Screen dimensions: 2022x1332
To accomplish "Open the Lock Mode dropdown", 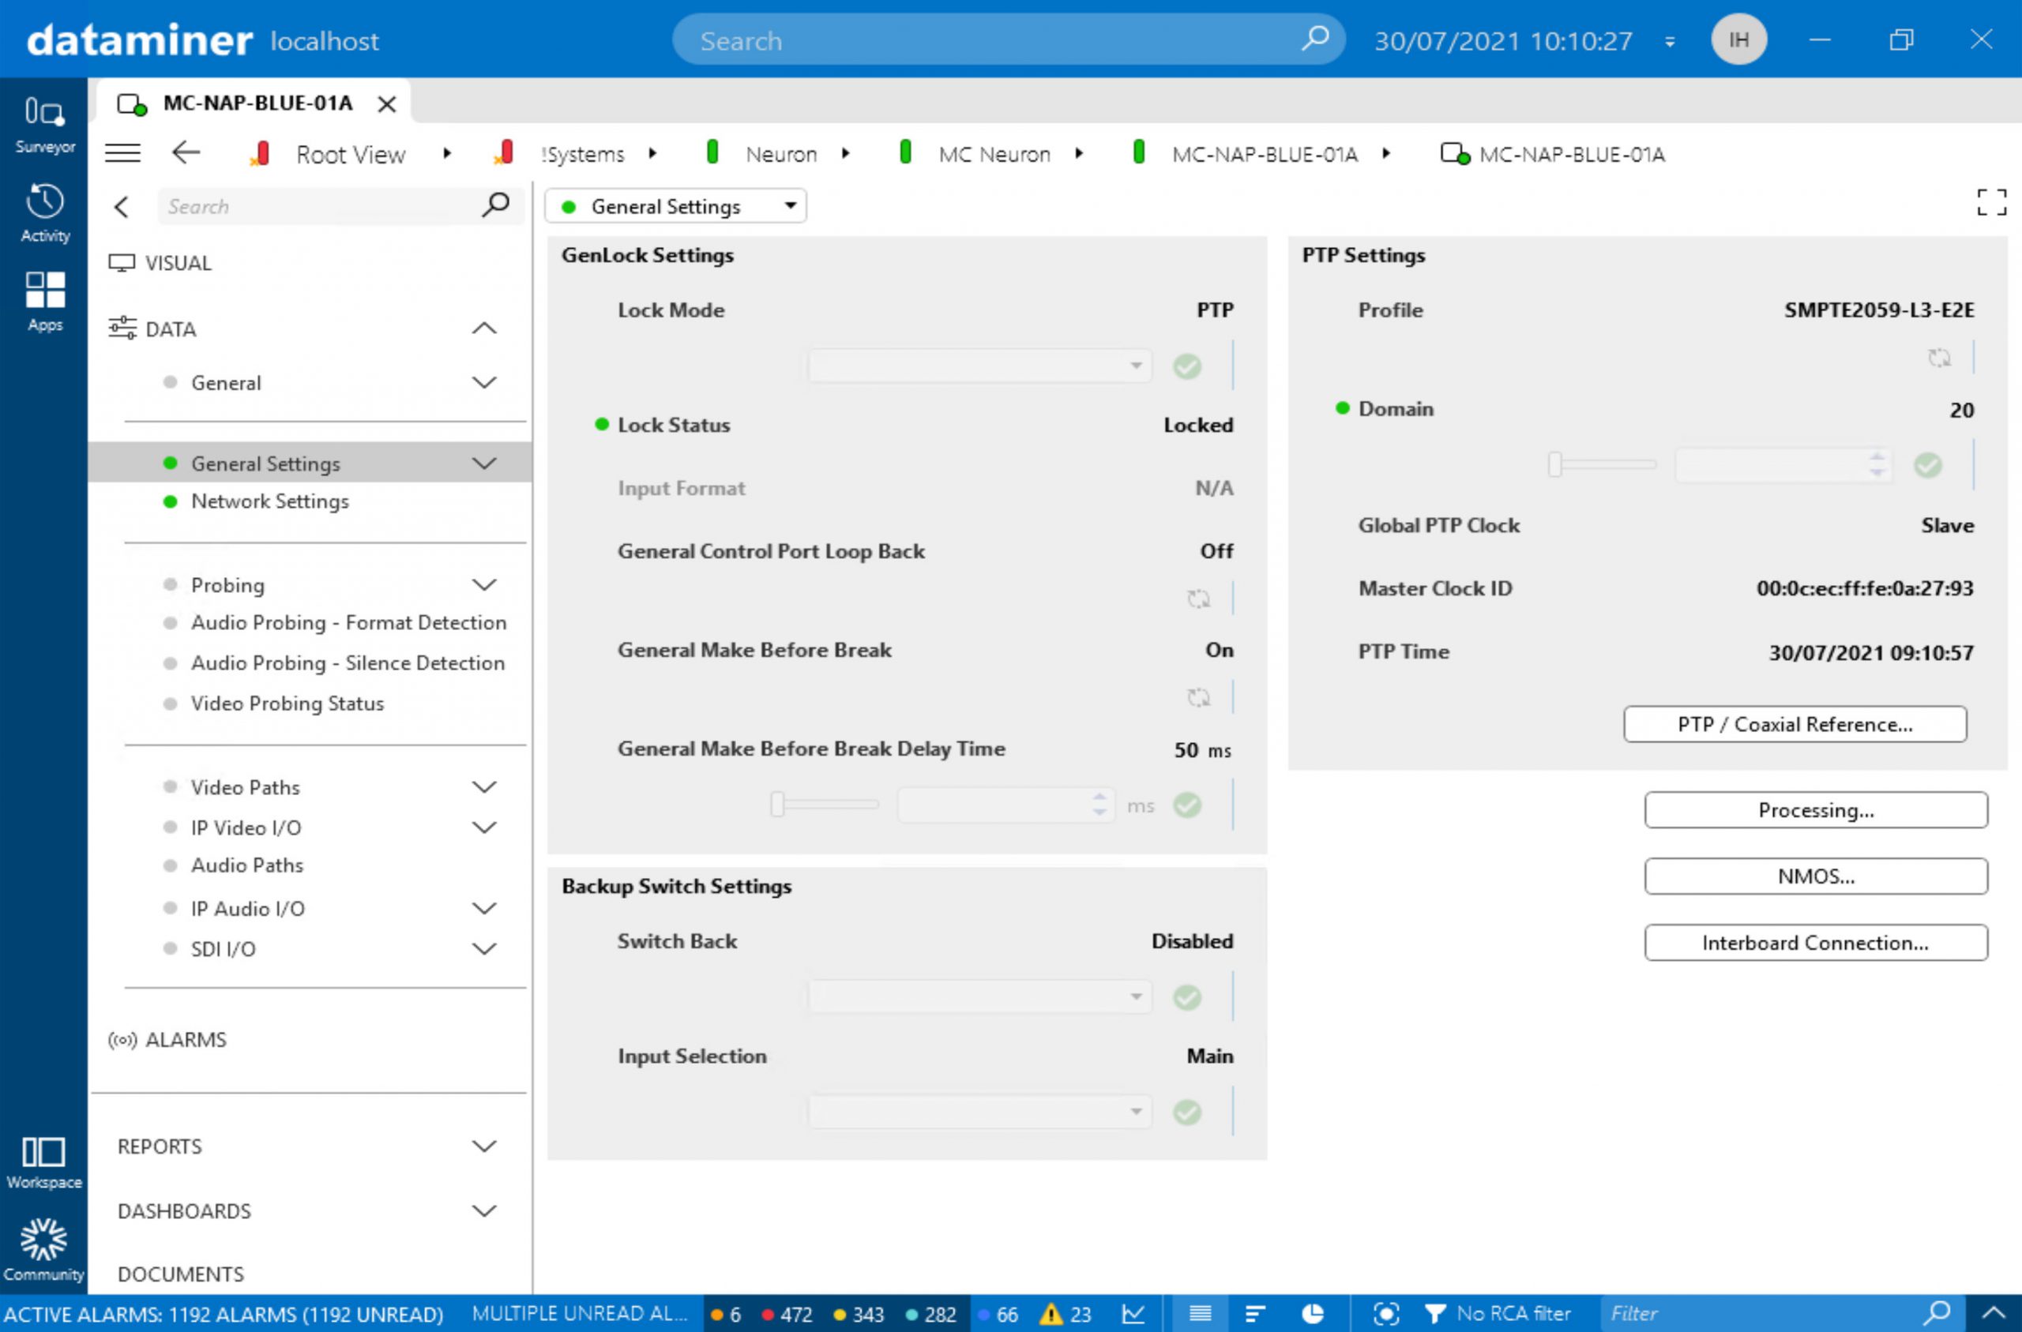I will 979,366.
